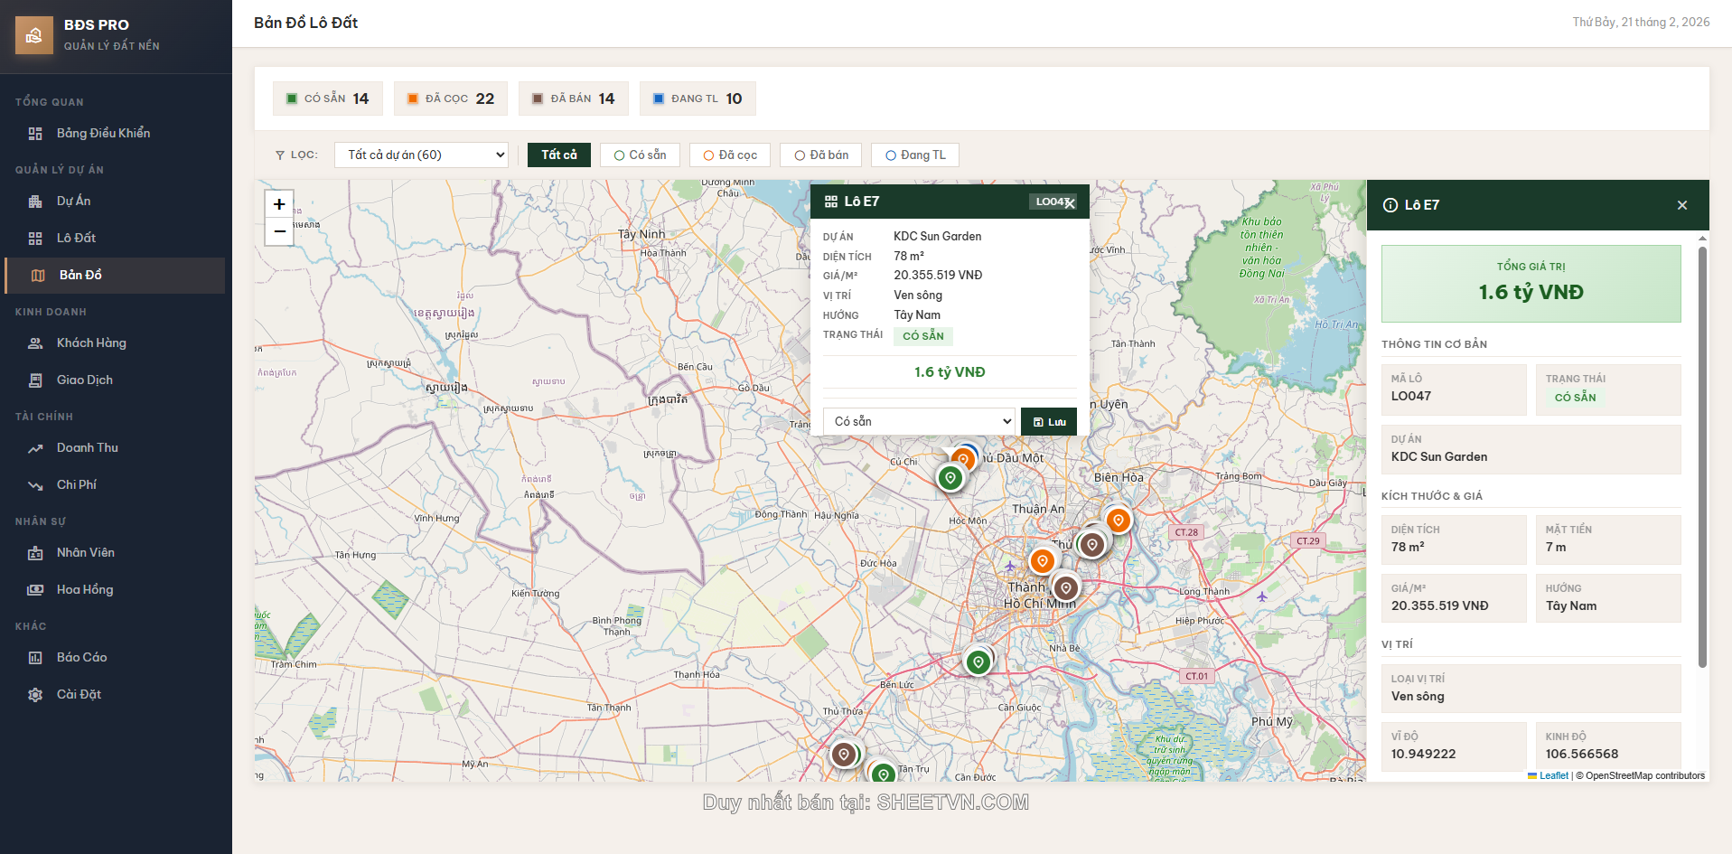Select the Đang TL filter option
This screenshot has height=854, width=1732.
914,155
